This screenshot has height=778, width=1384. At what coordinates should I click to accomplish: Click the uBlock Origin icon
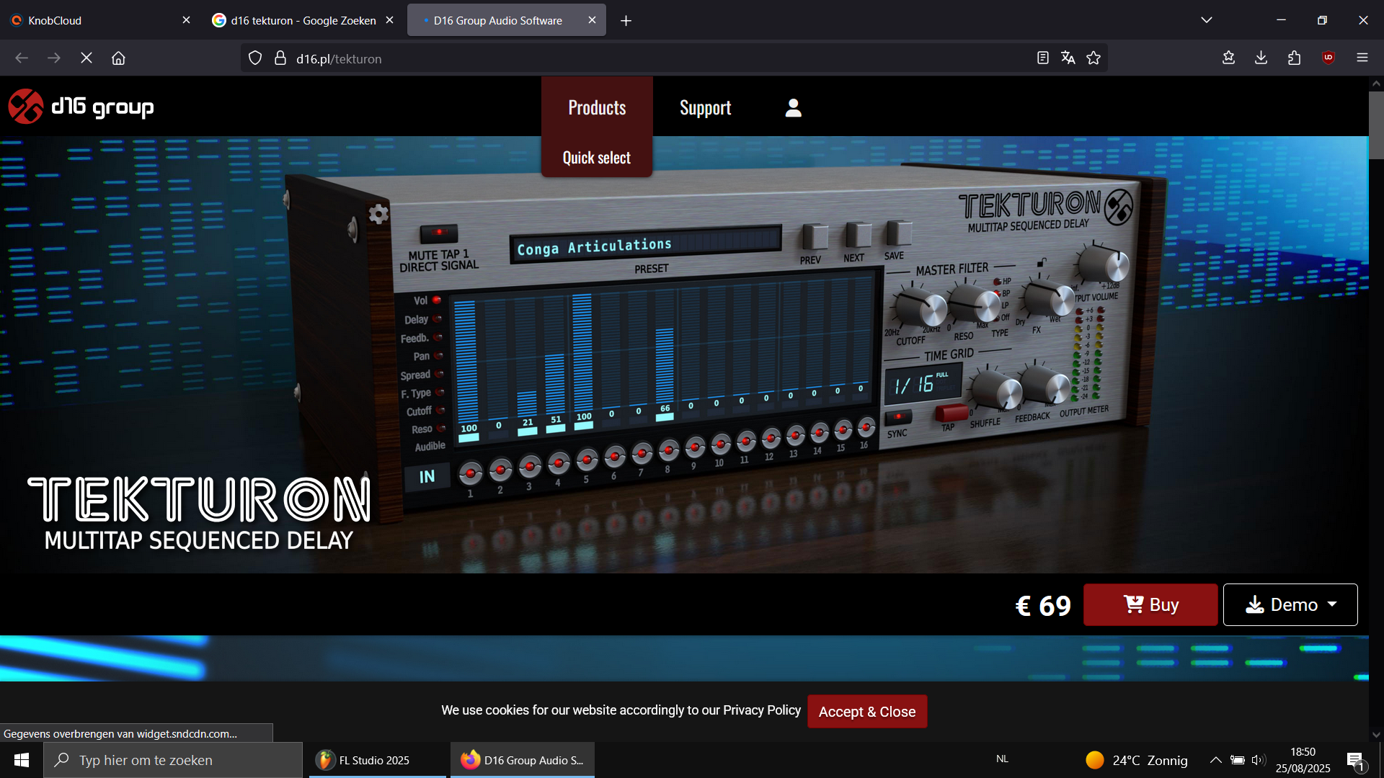(1328, 58)
